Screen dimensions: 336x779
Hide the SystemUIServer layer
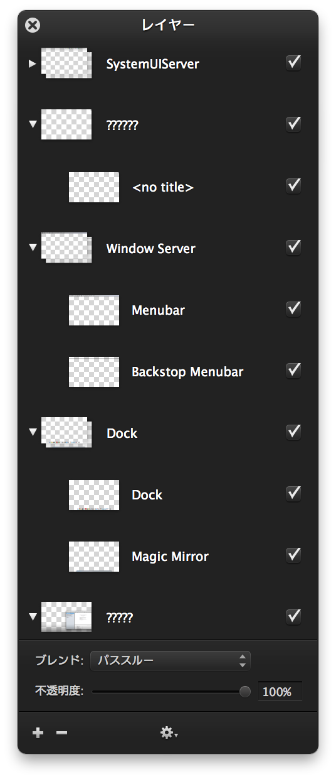pyautogui.click(x=293, y=62)
